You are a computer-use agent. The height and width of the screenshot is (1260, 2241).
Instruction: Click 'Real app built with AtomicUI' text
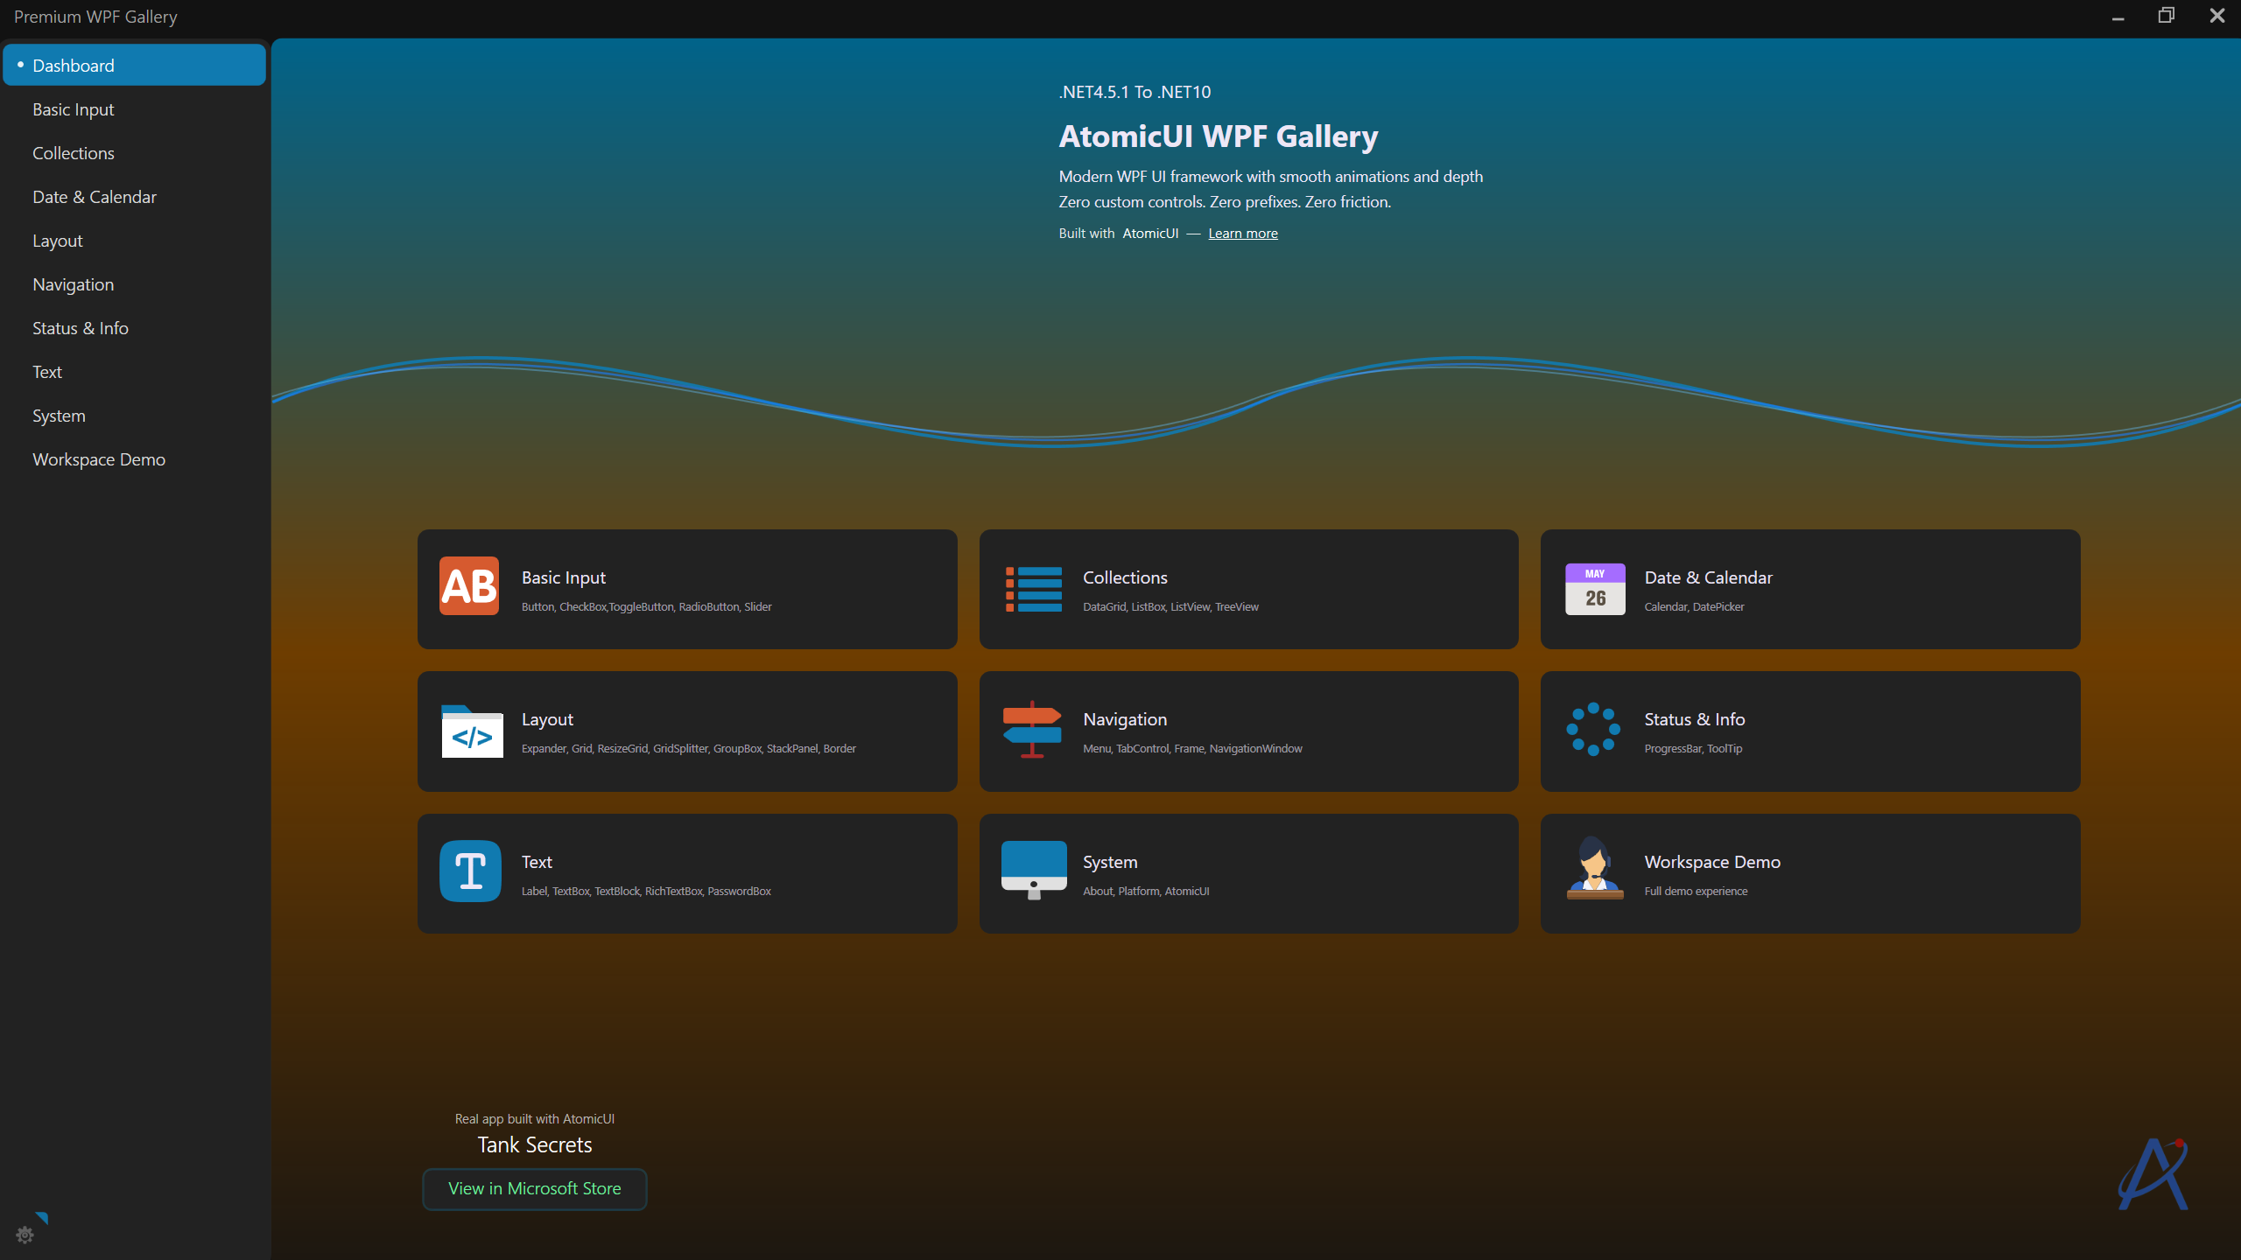[535, 1119]
